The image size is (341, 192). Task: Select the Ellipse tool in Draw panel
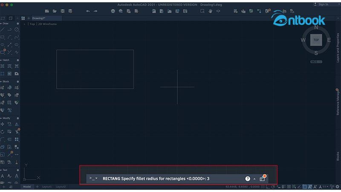coord(17,45)
